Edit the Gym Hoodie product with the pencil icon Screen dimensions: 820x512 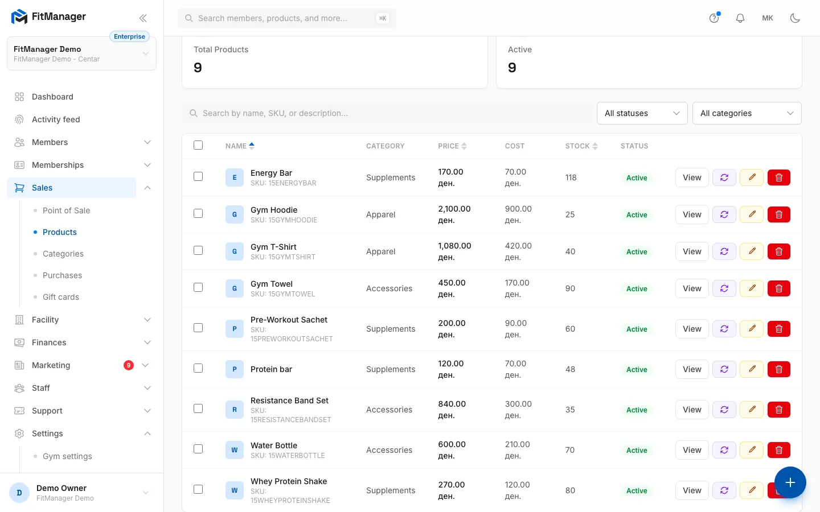pos(752,214)
